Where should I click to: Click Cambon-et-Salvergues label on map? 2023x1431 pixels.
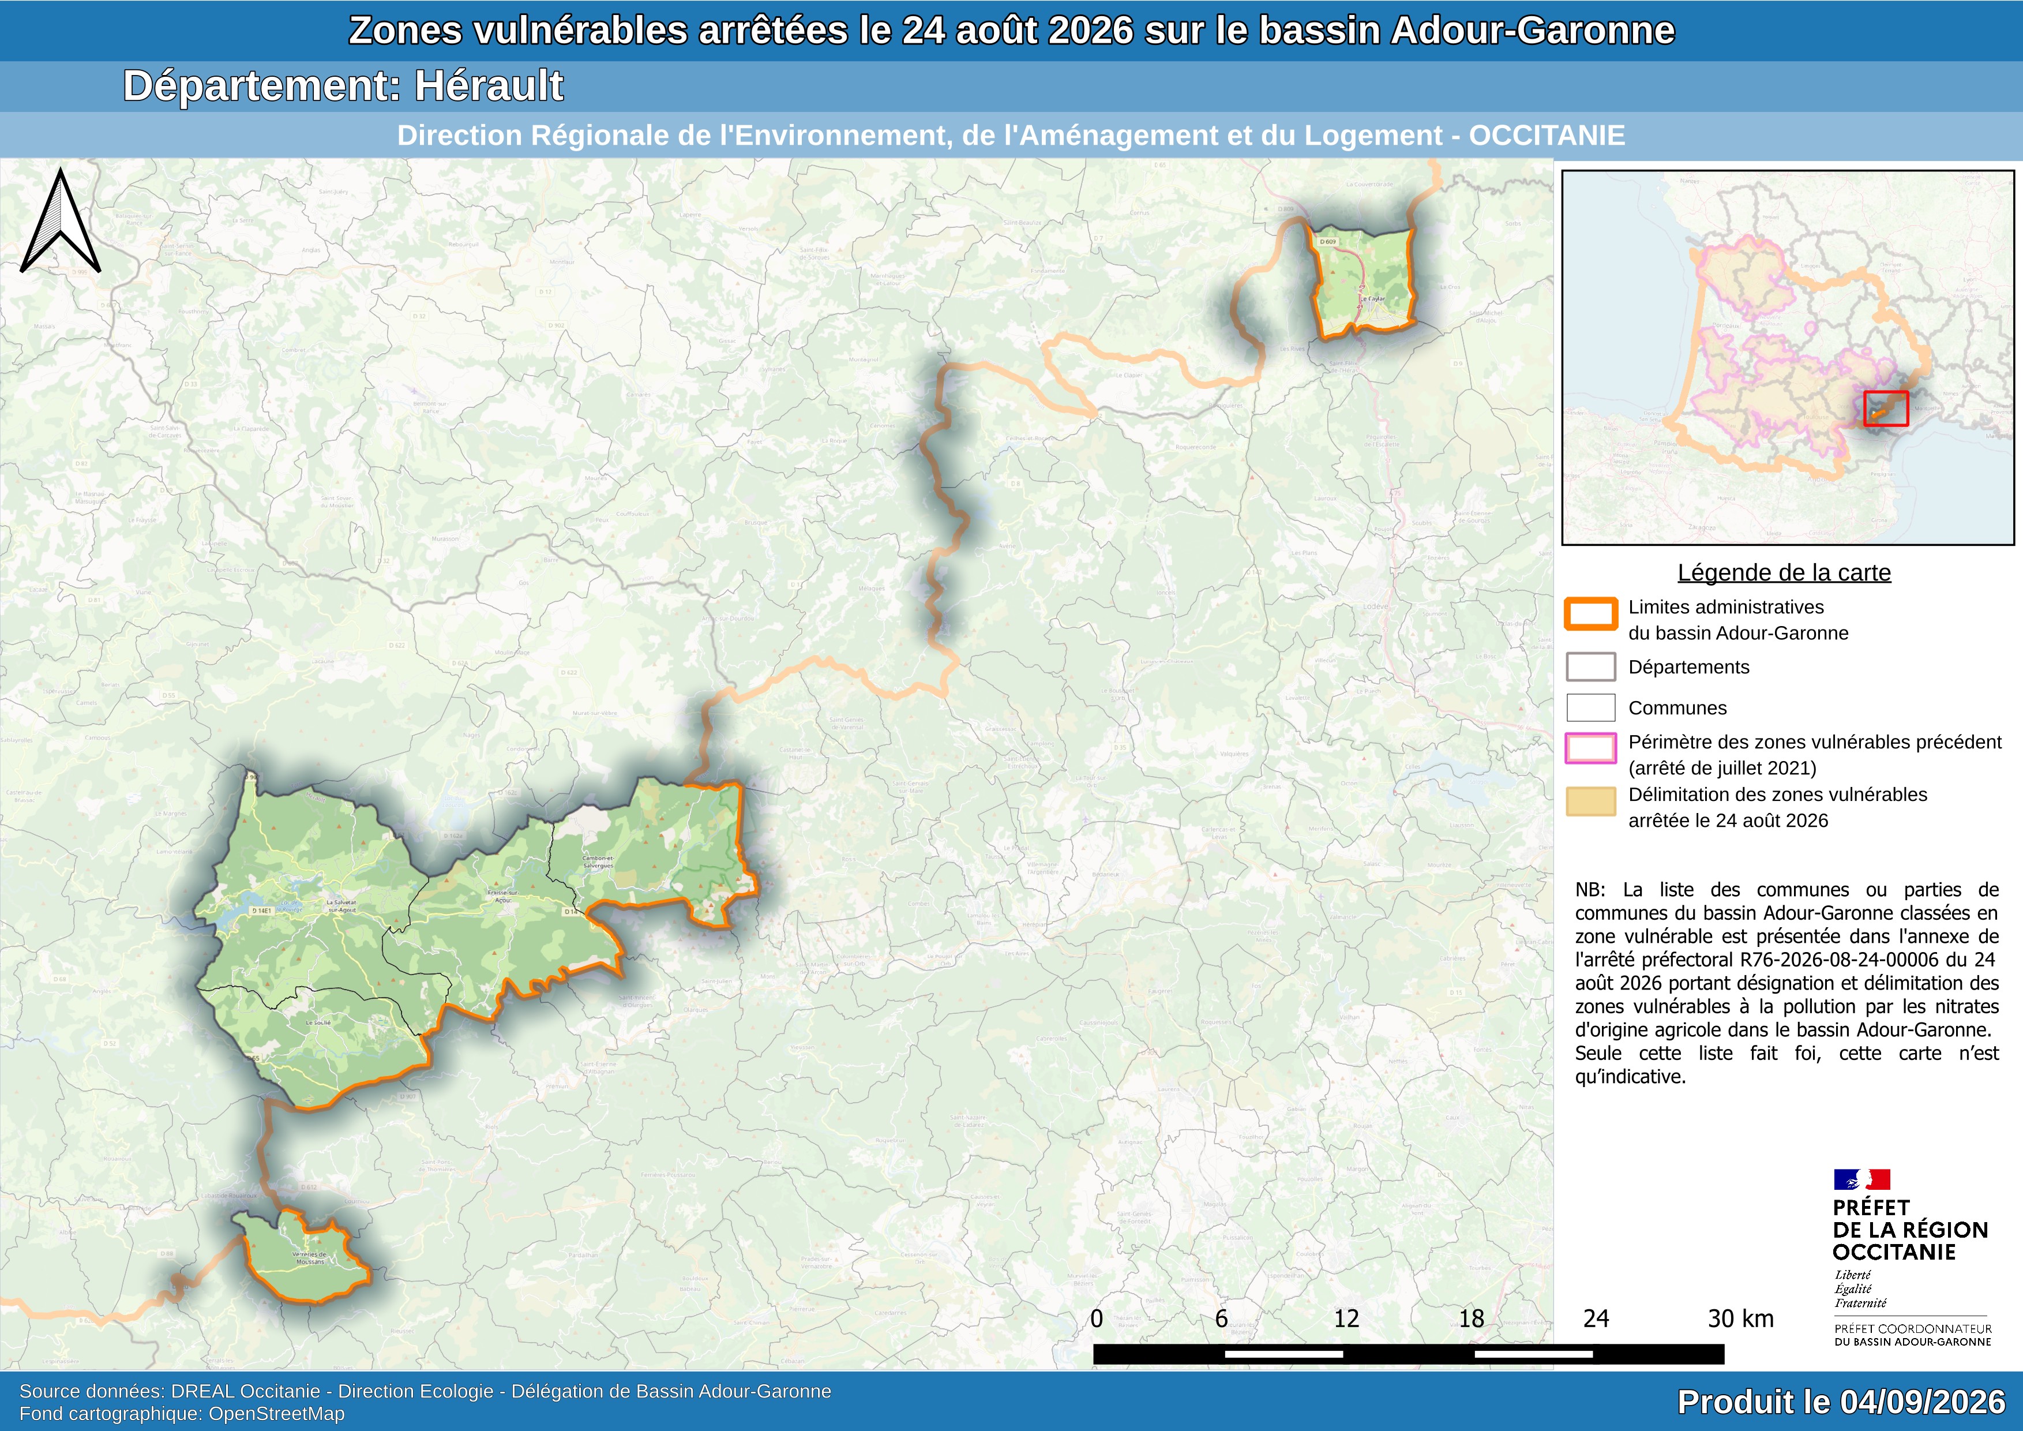pyautogui.click(x=598, y=861)
